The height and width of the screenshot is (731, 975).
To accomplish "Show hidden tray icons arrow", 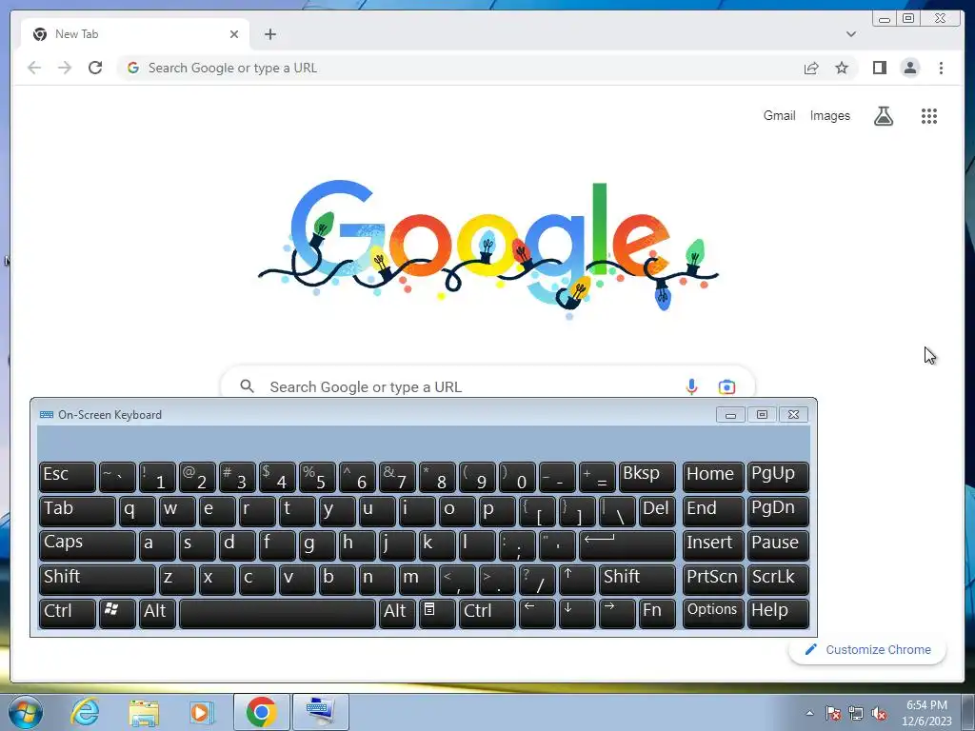I will (809, 713).
